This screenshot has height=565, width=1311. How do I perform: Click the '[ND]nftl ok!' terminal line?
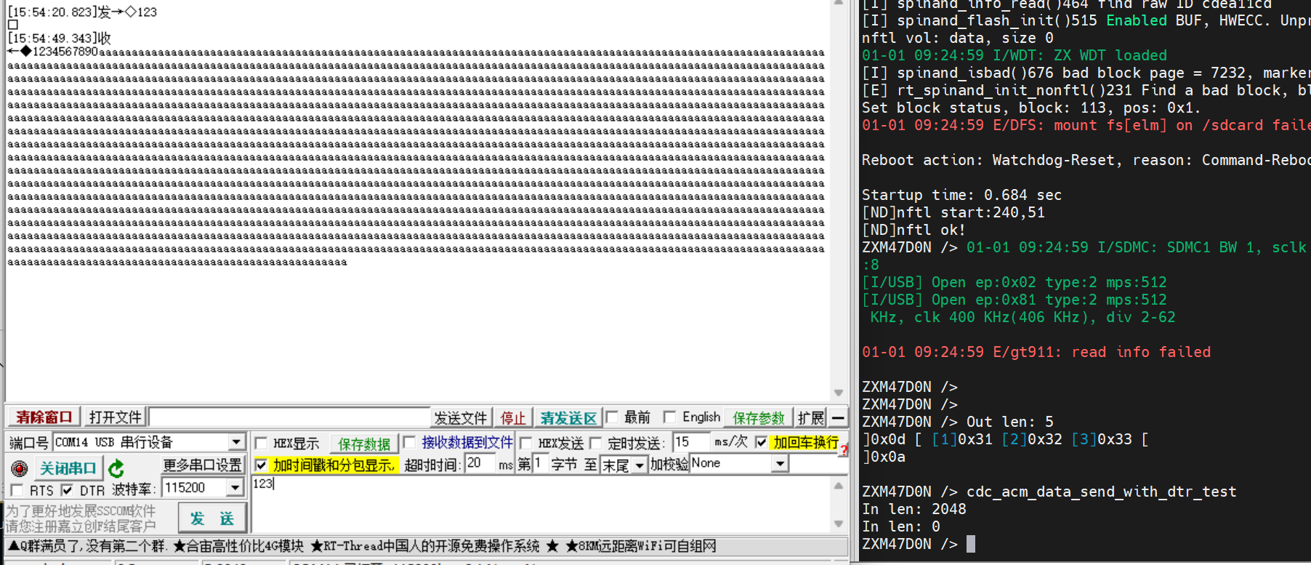click(x=913, y=230)
